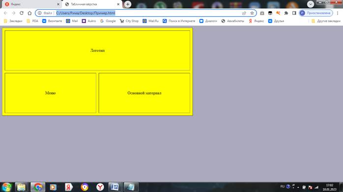Open the Google bookmark
Screen dimensions: 343x192
click(108, 21)
